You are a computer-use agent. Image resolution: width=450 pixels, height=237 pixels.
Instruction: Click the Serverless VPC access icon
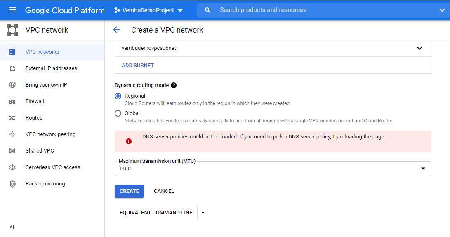[x=12, y=167]
